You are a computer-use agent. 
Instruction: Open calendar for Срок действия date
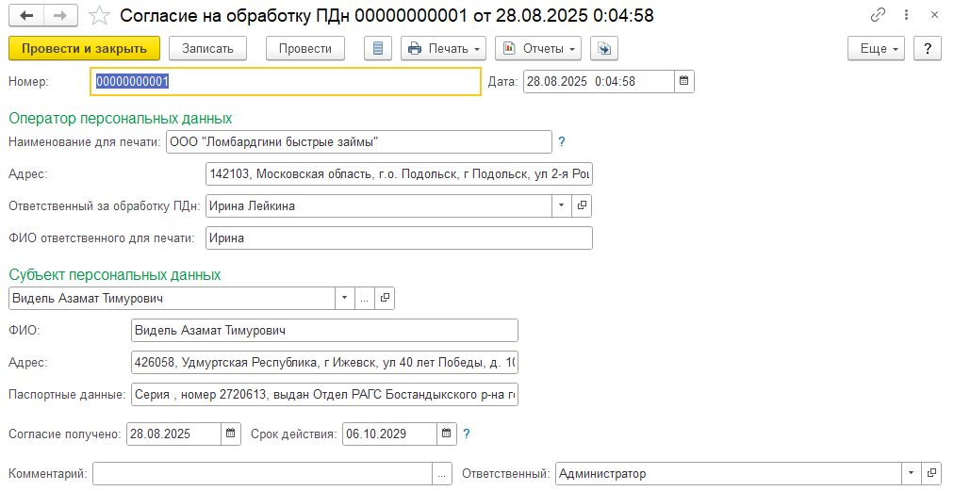(x=447, y=434)
